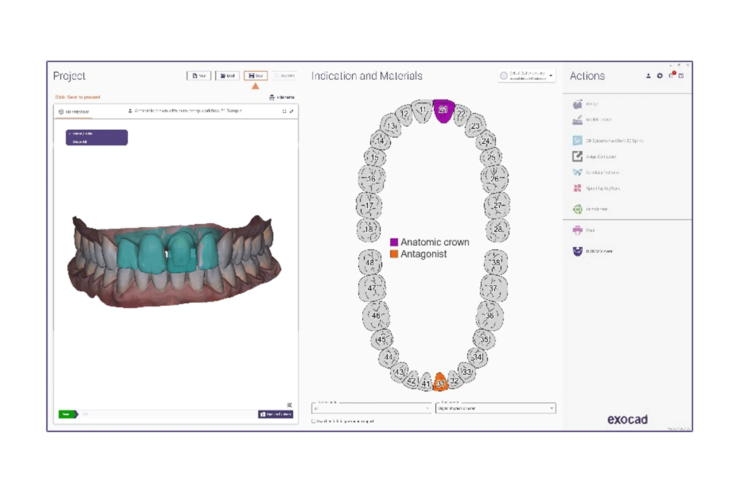Screen dimensions: 742x494
Task: Select tooth 22 in the dental chart
Action: click(461, 114)
